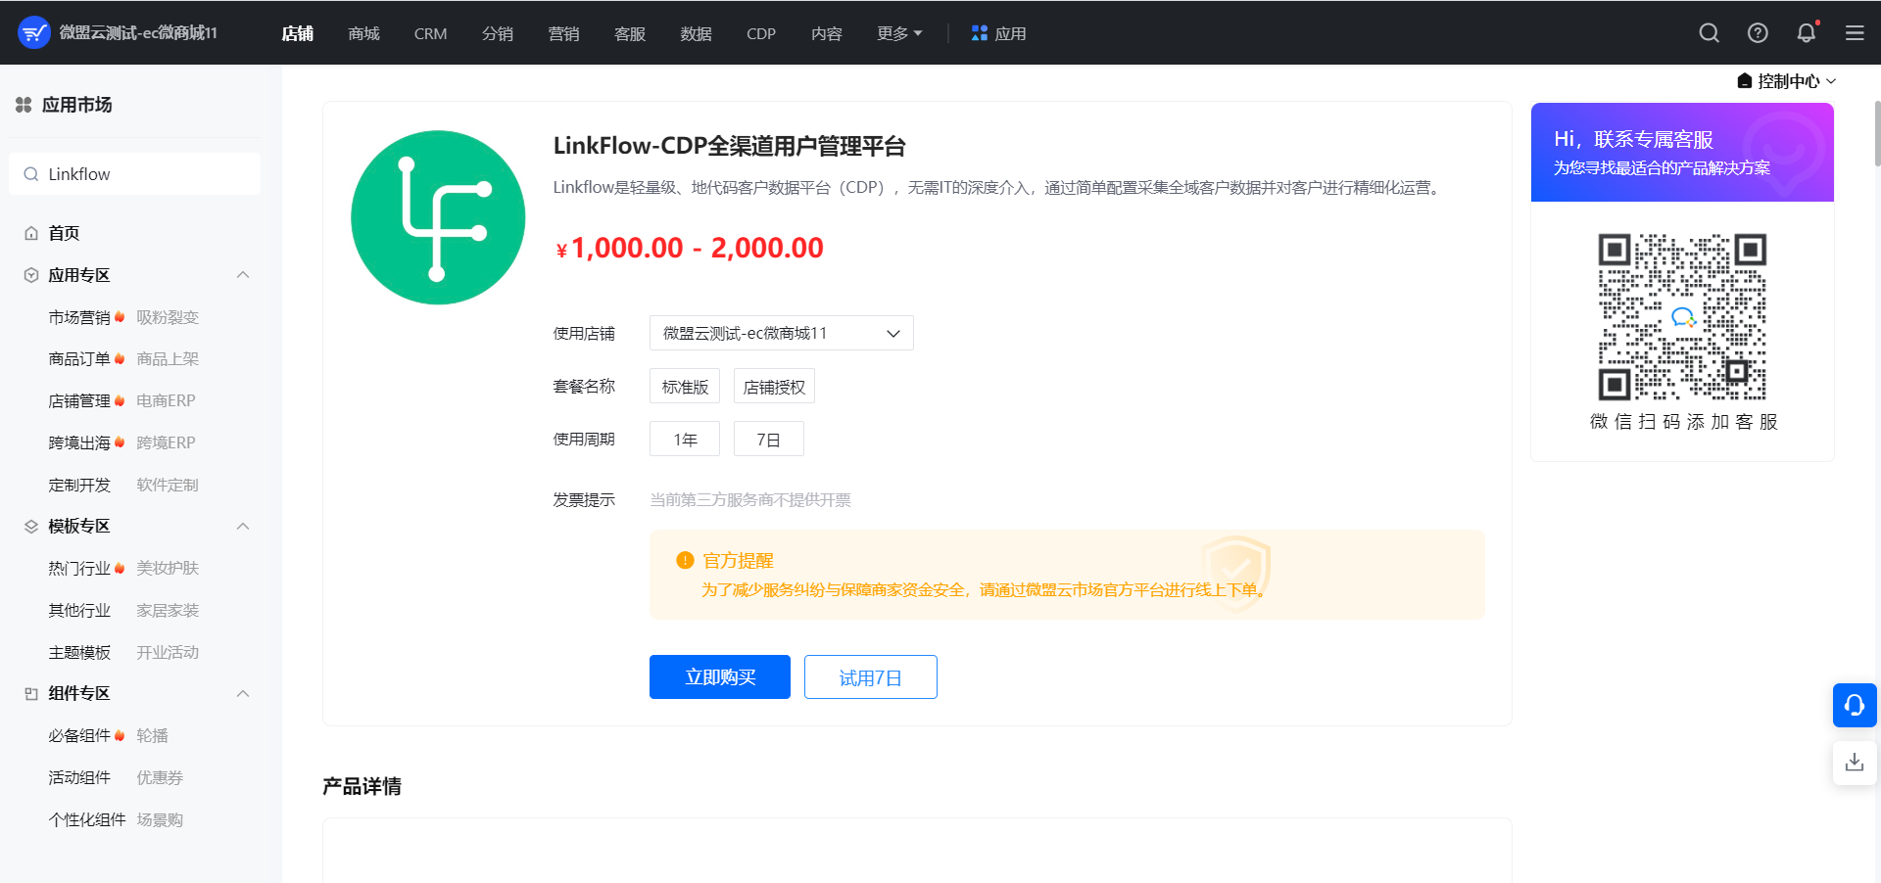Viewport: 1881px width, 883px height.
Task: Click the 应用市场 grid icon in sidebar
Action: [x=24, y=105]
